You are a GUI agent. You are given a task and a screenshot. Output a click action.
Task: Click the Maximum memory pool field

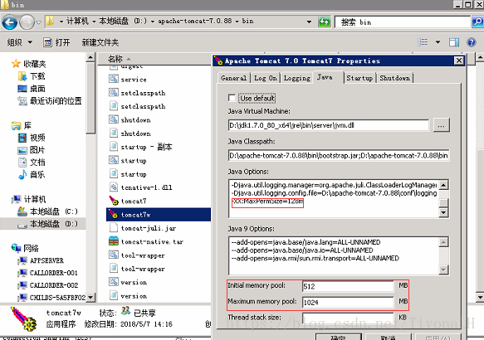pyautogui.click(x=348, y=303)
